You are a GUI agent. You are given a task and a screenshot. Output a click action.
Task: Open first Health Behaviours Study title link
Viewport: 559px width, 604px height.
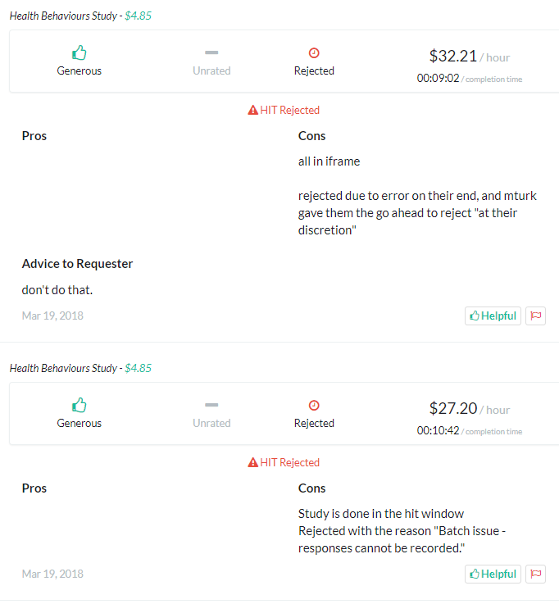tap(63, 16)
